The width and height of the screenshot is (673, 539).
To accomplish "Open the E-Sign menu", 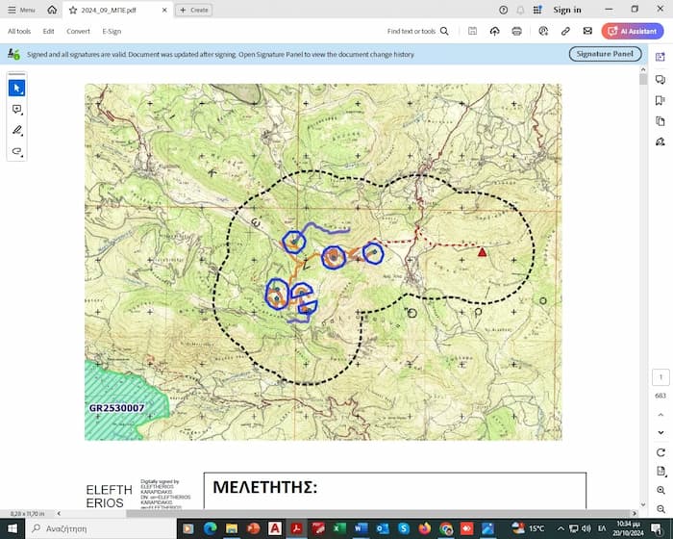I will pyautogui.click(x=112, y=31).
